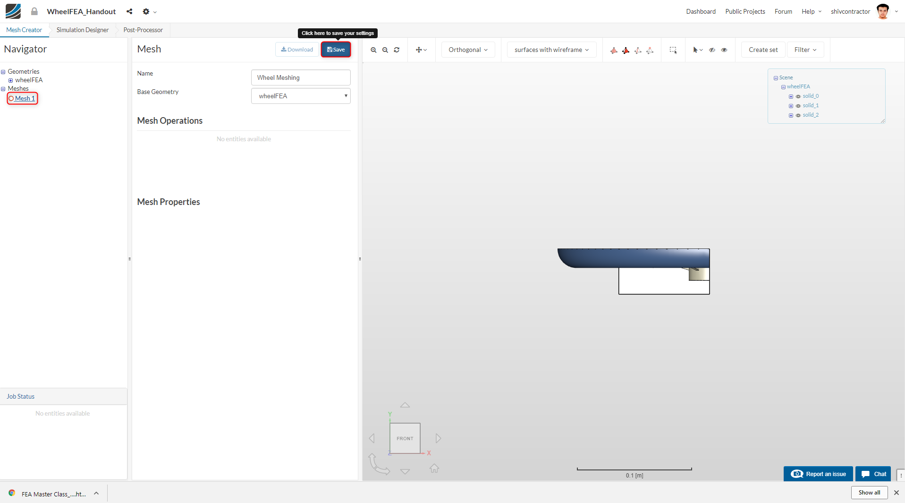
Task: Click the Create set button
Action: 763,50
